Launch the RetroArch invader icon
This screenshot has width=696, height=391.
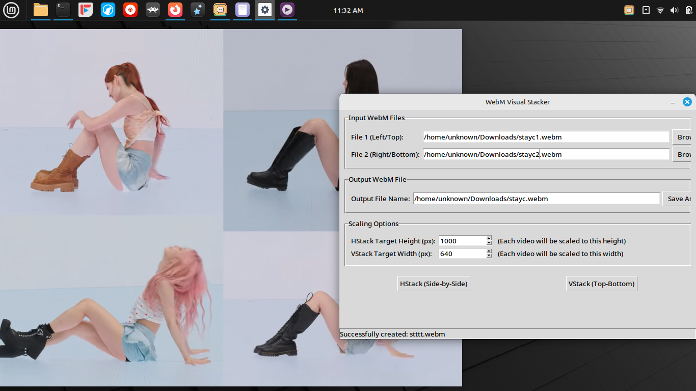(153, 10)
